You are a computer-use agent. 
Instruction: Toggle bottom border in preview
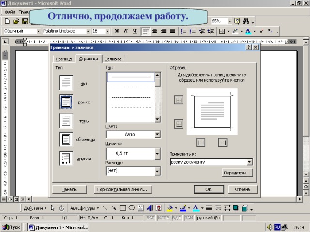tap(179, 124)
